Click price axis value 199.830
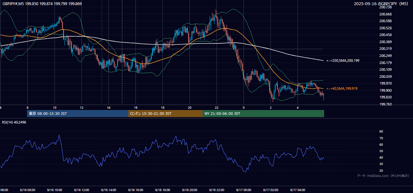The height and width of the screenshot is (193, 413). 386,97
